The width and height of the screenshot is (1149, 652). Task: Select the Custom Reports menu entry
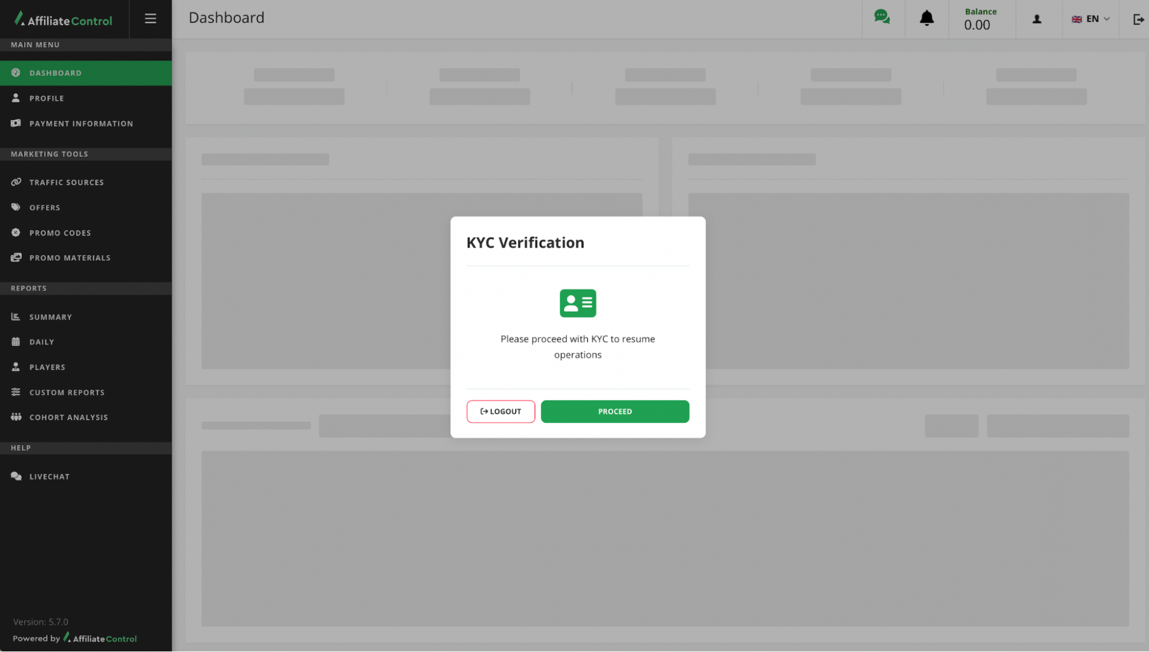pos(67,392)
